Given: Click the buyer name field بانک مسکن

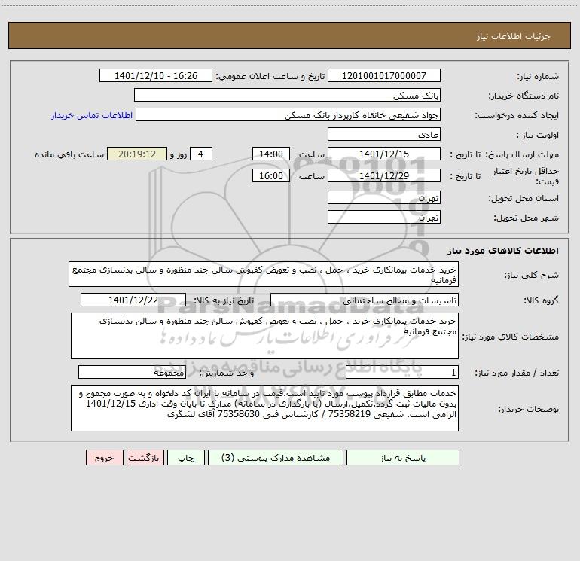Looking at the screenshot, I should pyautogui.click(x=287, y=95).
